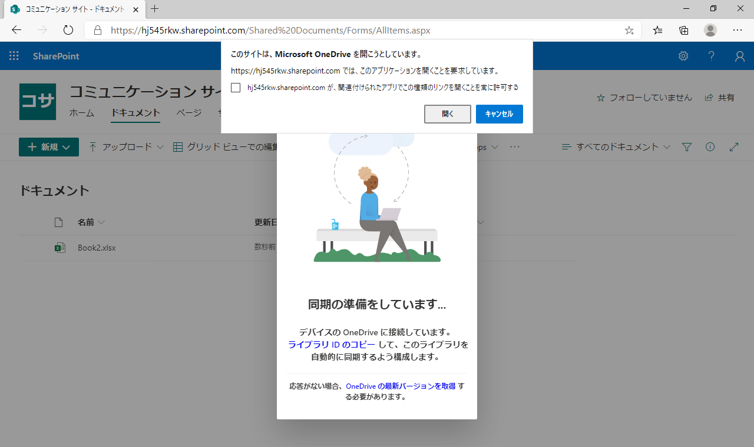This screenshot has width=754, height=447.
Task: Click the 更新日 column header
Action: (x=266, y=222)
